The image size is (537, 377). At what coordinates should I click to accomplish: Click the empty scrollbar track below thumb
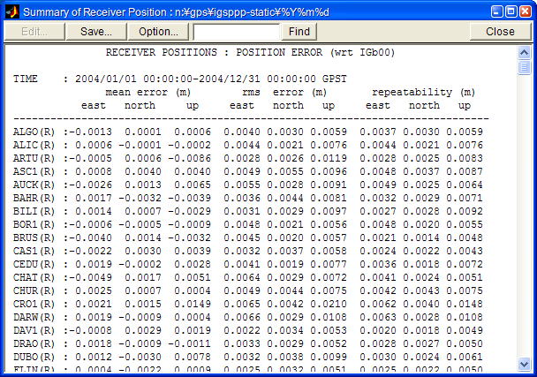pyautogui.click(x=525, y=221)
